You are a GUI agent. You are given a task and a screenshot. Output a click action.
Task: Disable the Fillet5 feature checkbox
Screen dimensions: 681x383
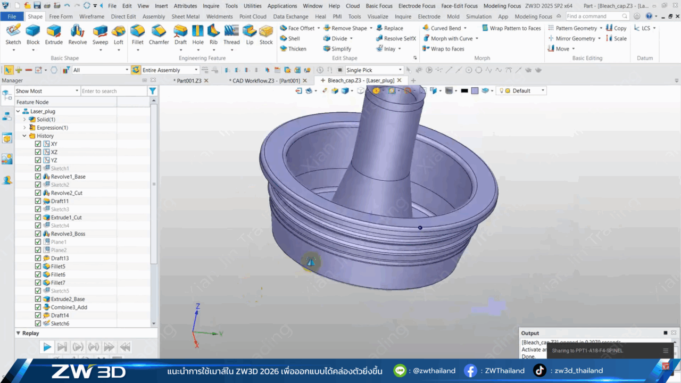(38, 267)
